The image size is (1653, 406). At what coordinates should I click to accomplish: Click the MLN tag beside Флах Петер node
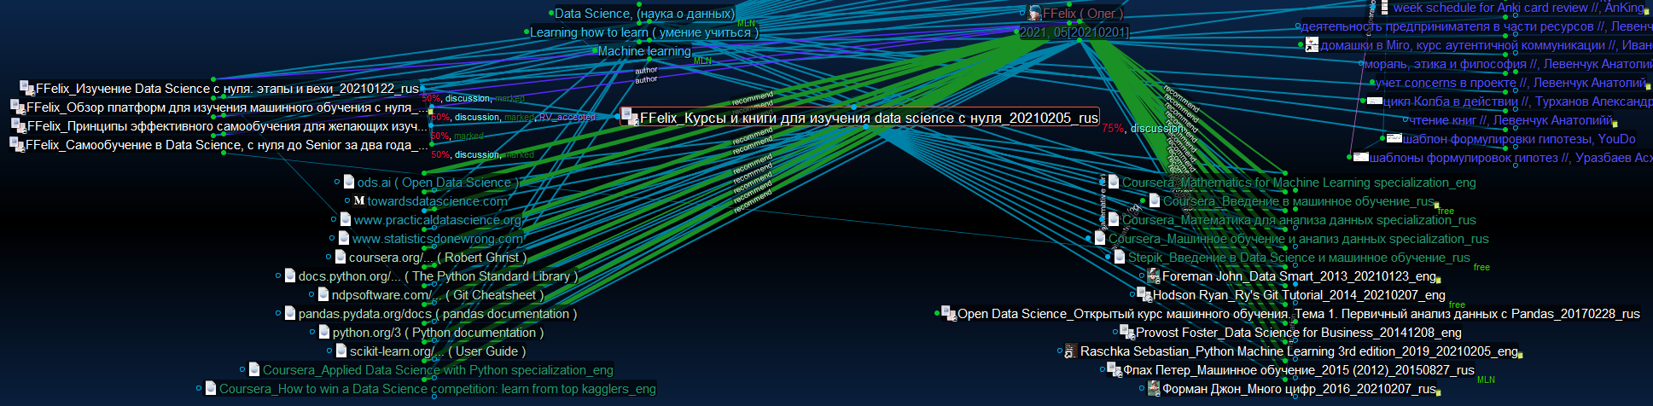point(1486,380)
